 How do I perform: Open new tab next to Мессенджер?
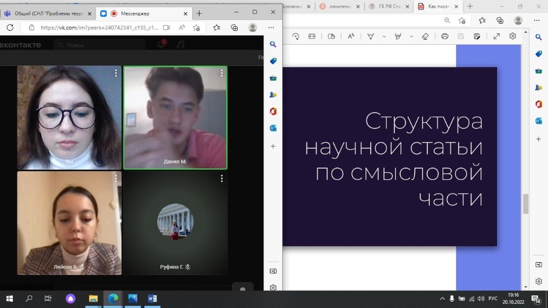[x=199, y=13]
